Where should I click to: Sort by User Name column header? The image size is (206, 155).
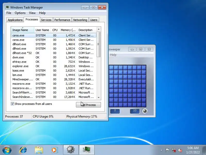tap(42, 30)
